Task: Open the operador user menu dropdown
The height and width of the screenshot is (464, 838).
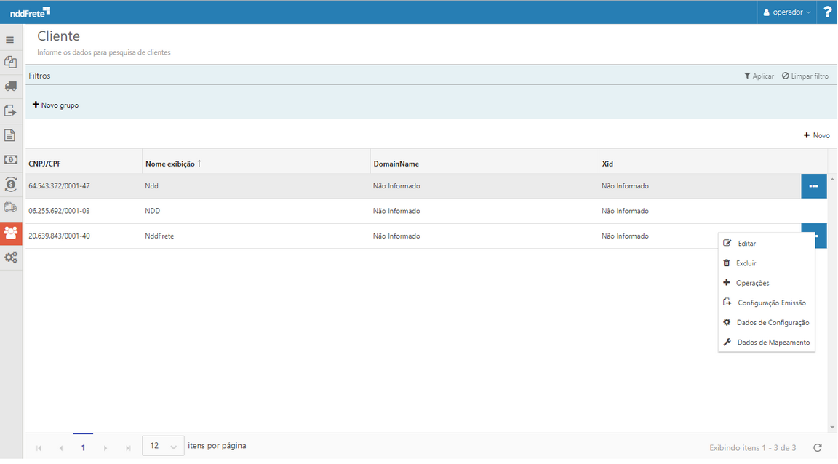Action: [x=786, y=12]
